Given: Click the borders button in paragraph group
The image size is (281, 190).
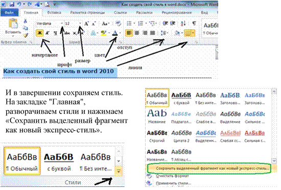Looking at the screenshot, I should tap(190, 33).
